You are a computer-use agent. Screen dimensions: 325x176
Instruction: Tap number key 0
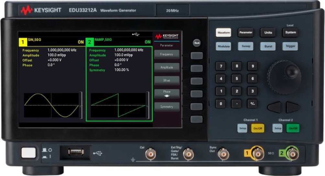[x=221, y=104]
